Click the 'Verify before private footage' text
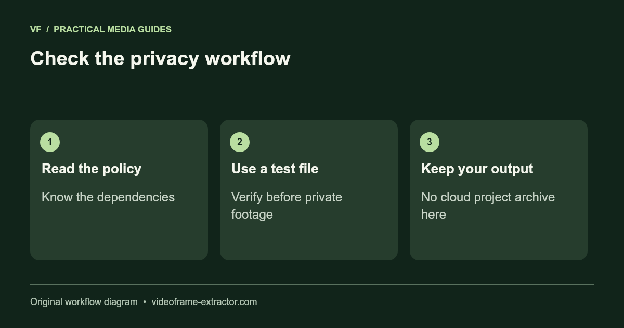The height and width of the screenshot is (328, 624). coord(287,206)
